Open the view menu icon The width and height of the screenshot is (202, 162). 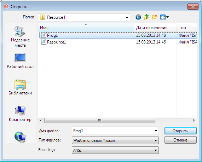click(163, 17)
